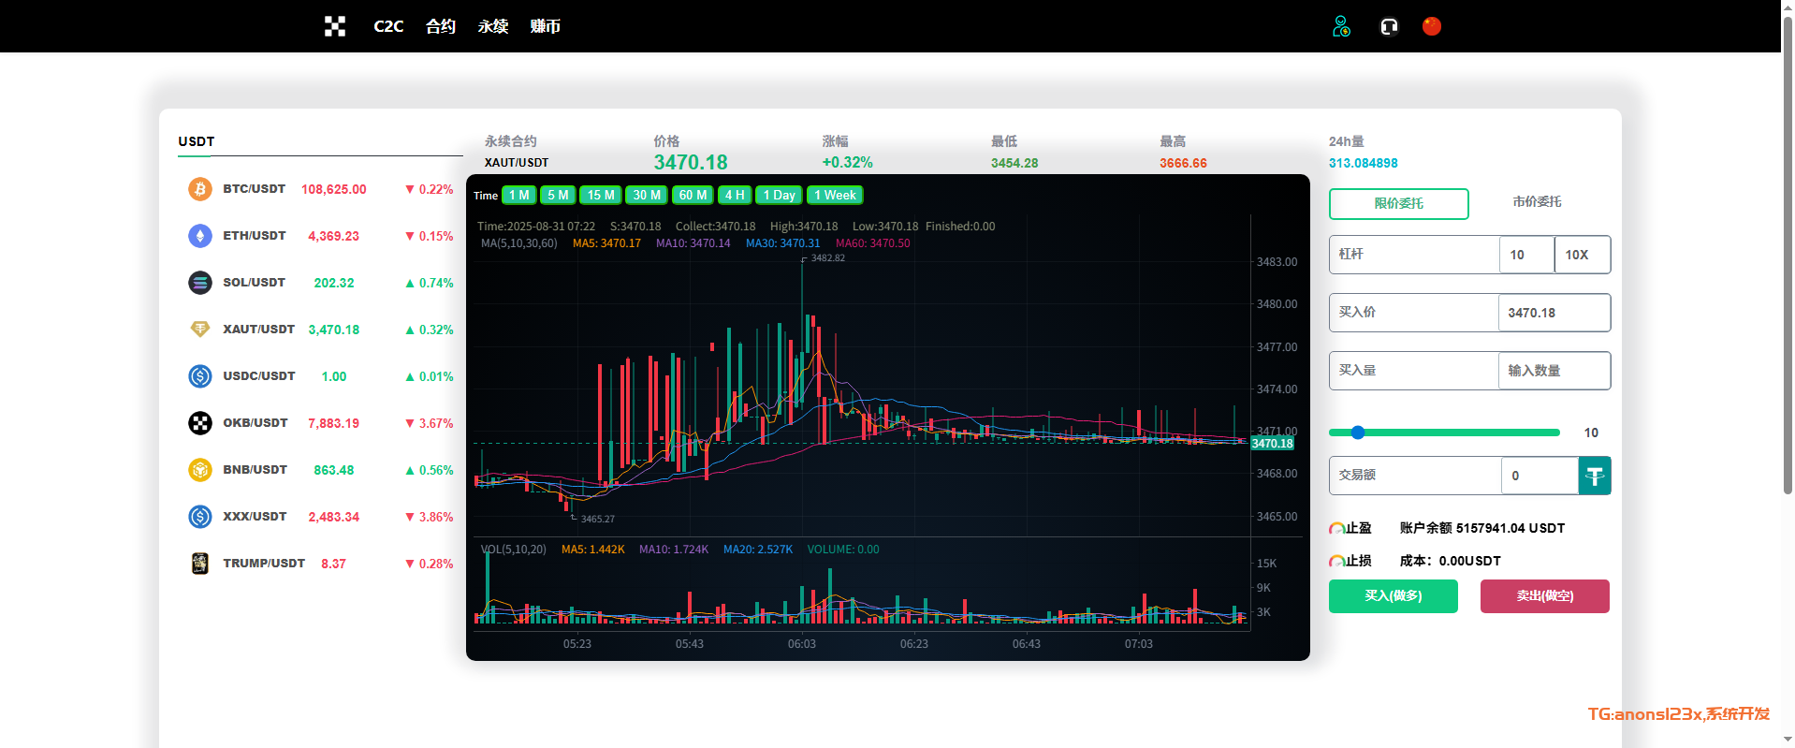
Task: Click the China flag language icon
Action: [1431, 26]
